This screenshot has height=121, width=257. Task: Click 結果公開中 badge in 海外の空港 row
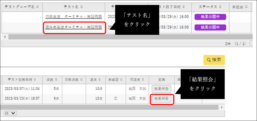[210, 27]
